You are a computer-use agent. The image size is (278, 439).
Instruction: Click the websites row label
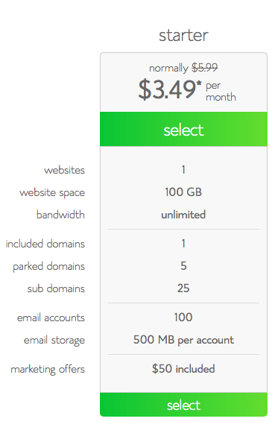pyautogui.click(x=64, y=170)
